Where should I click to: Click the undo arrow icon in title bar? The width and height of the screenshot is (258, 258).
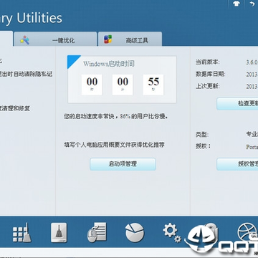[252, 4]
